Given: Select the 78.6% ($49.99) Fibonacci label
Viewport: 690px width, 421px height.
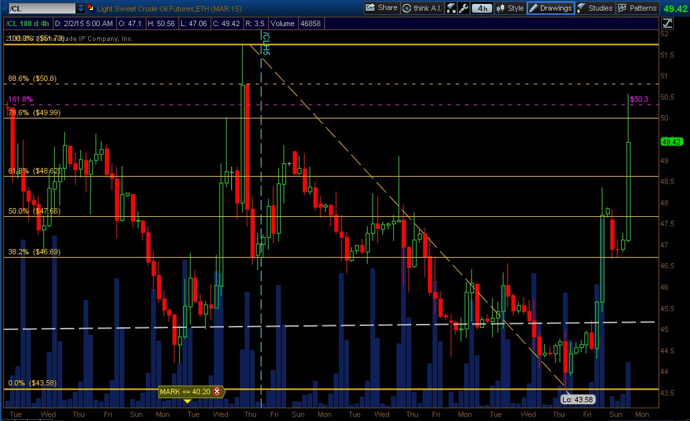Looking at the screenshot, I should (x=34, y=112).
